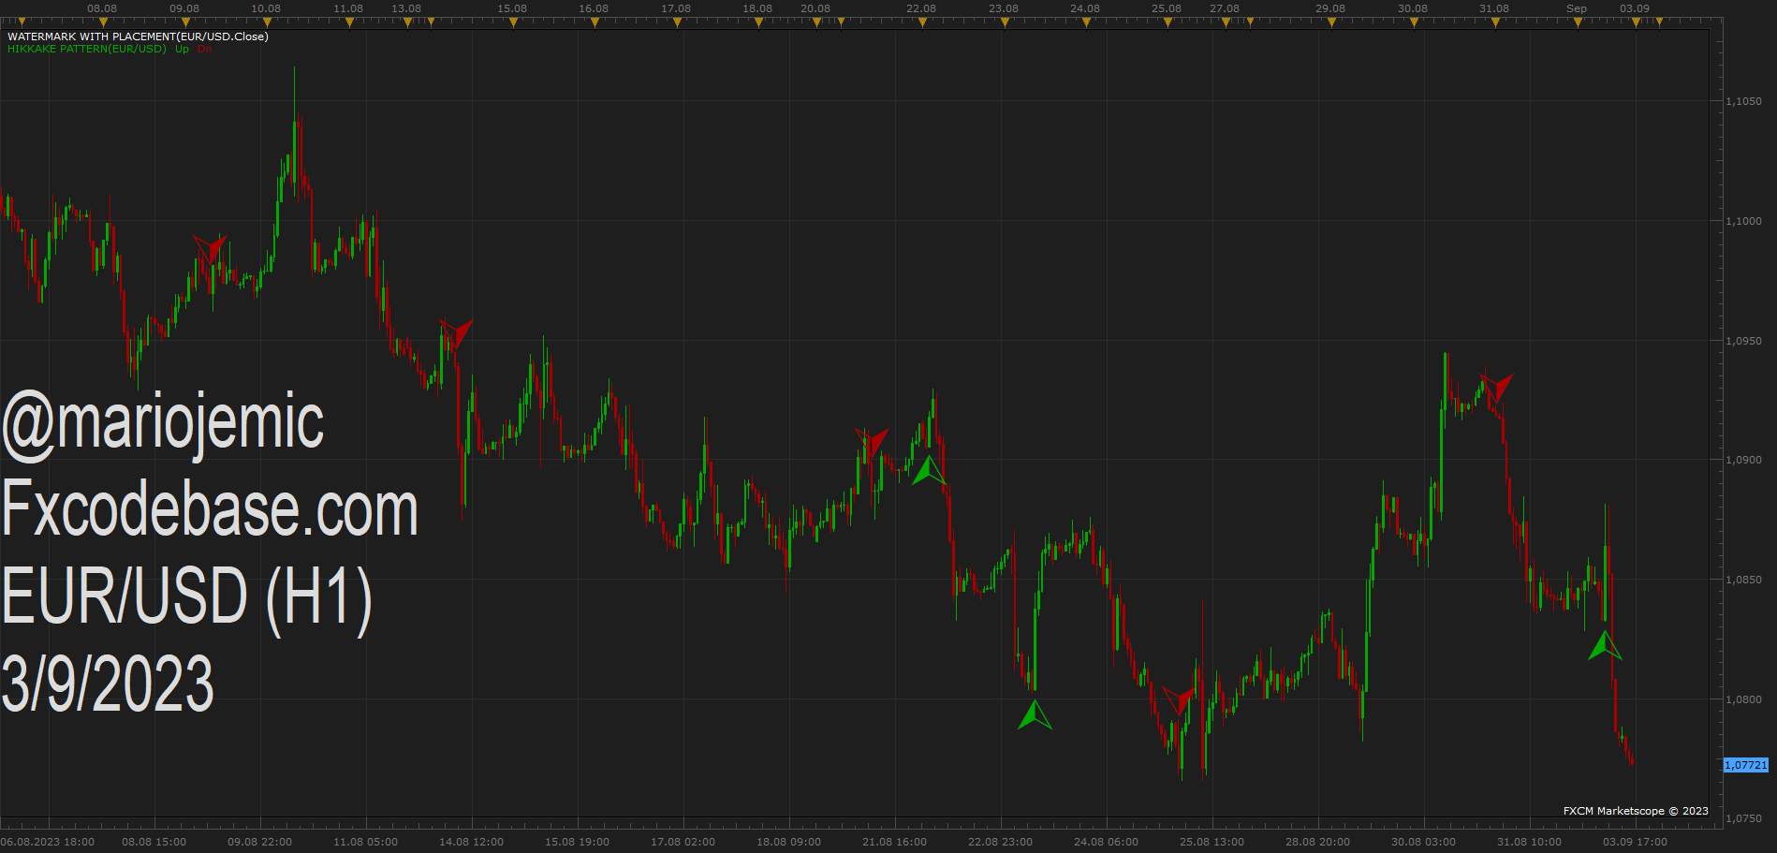Click the FXCM Marketscope © 2023 label

[1636, 811]
